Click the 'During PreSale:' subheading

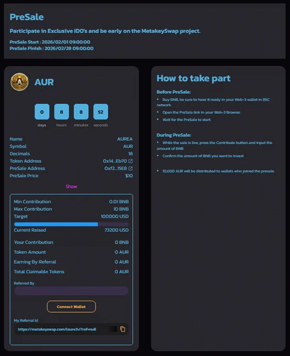tap(174, 135)
